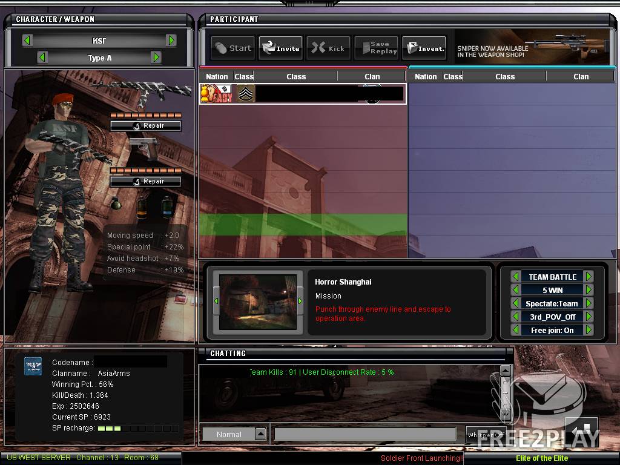This screenshot has width=620, height=465.
Task: Click the Horror Shanghai map thumbnail
Action: tap(258, 302)
